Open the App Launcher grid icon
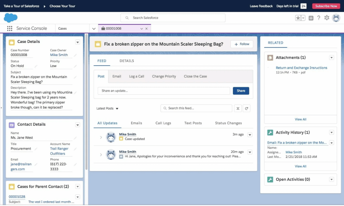344x206 pixels. click(9, 28)
